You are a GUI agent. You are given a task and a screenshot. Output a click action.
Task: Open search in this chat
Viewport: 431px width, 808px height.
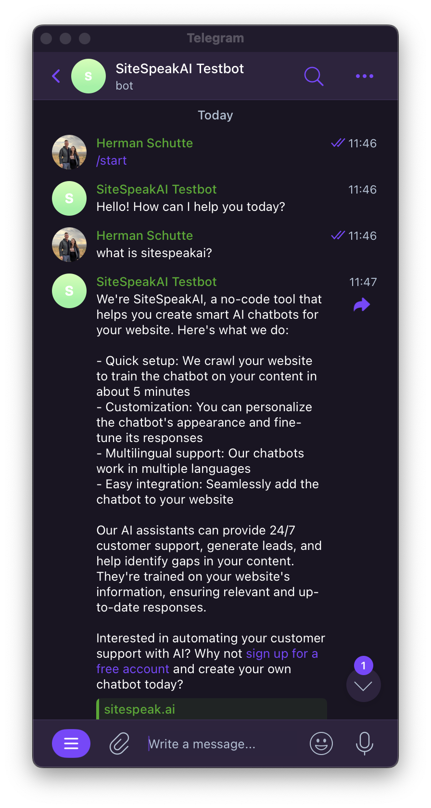[x=314, y=76]
